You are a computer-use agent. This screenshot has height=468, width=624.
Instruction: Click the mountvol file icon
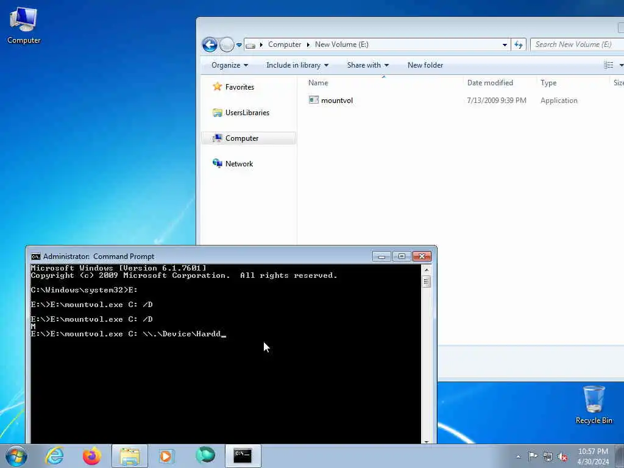click(314, 100)
